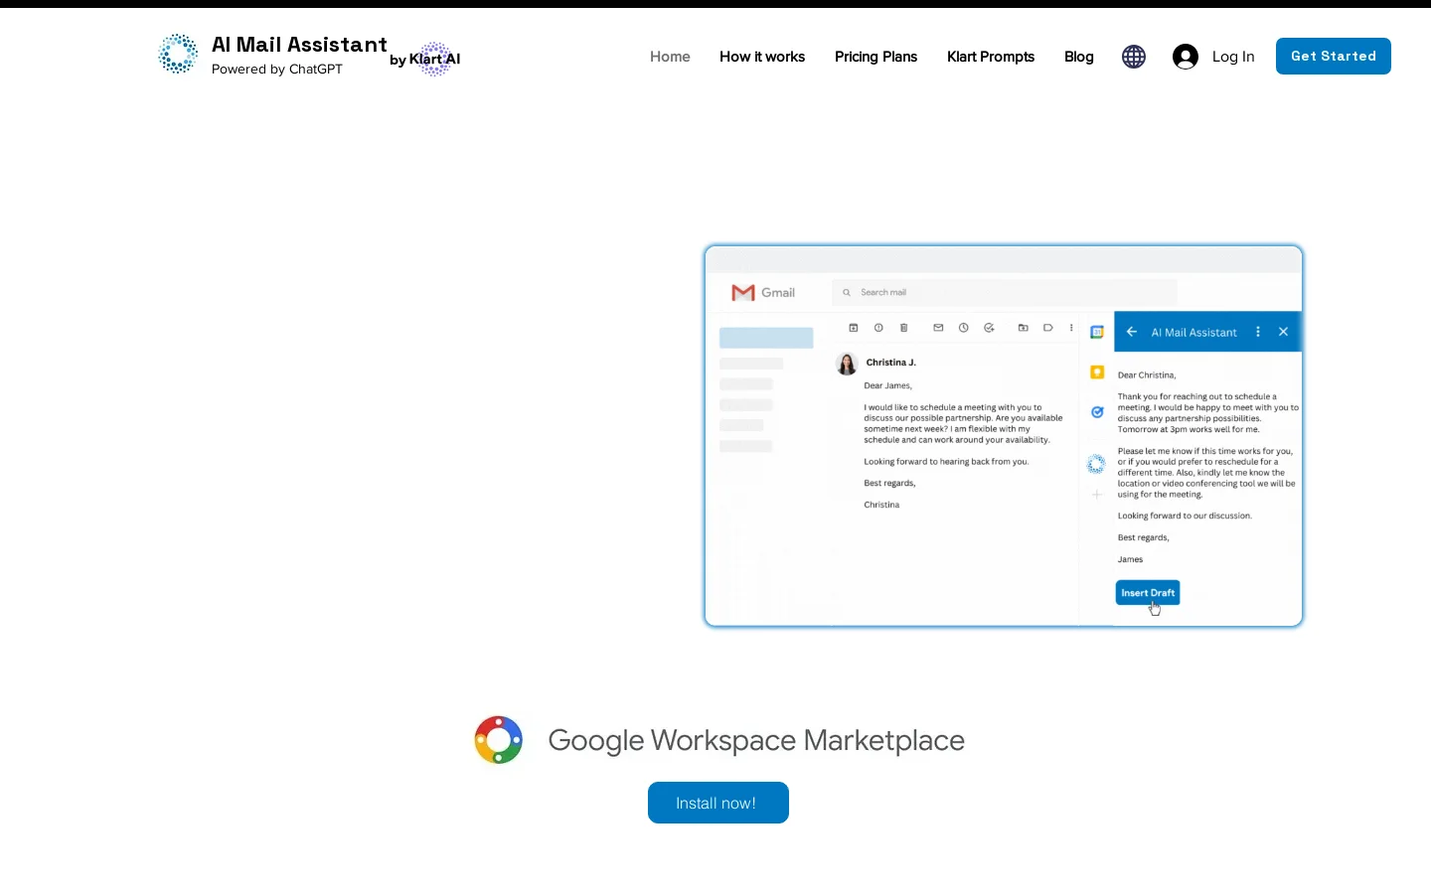Click the Gmail demo preview image

1004,436
